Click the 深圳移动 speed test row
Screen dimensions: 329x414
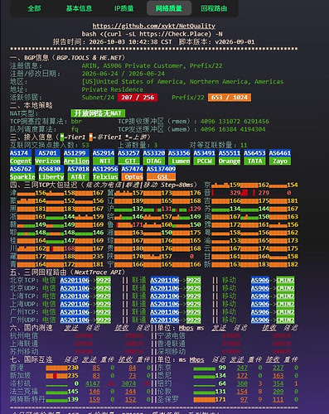(225, 352)
